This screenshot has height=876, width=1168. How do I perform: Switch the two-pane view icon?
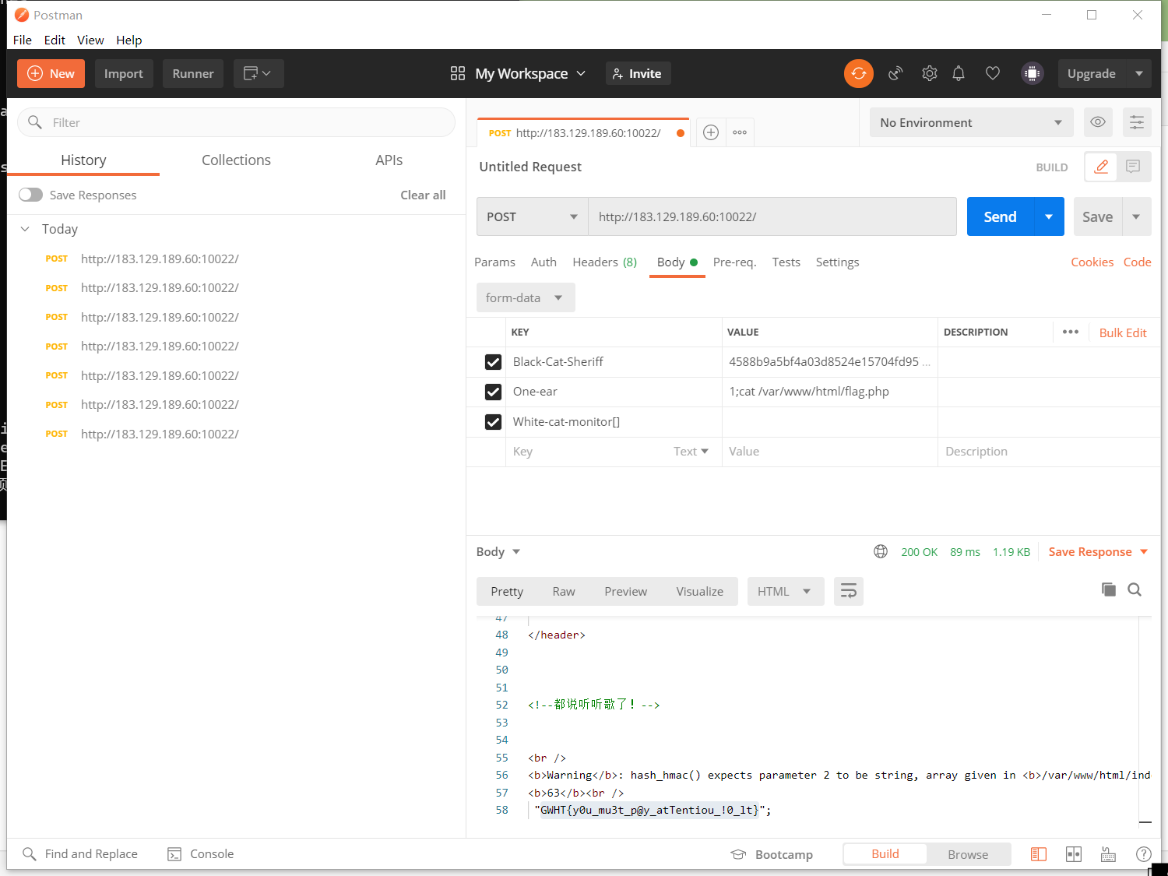1074,854
